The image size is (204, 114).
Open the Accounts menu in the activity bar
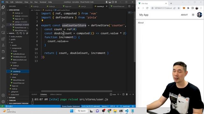[x=3, y=95]
